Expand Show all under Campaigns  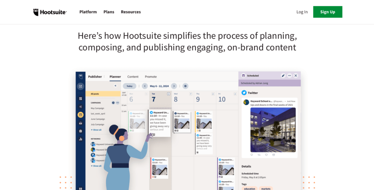tap(96, 130)
